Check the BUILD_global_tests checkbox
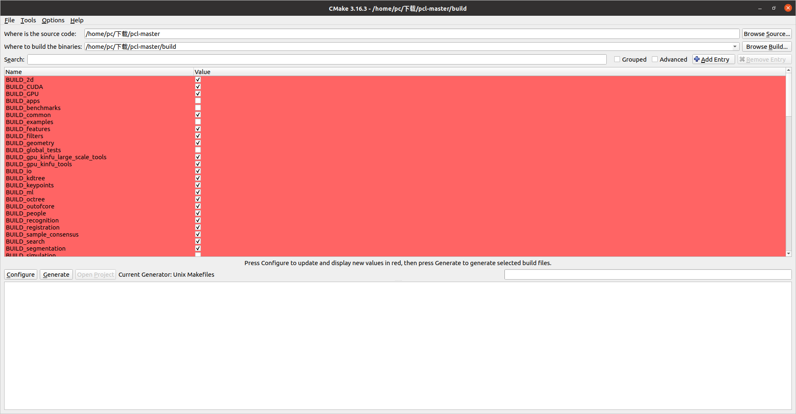Screen dimensions: 796x414 [x=198, y=150]
